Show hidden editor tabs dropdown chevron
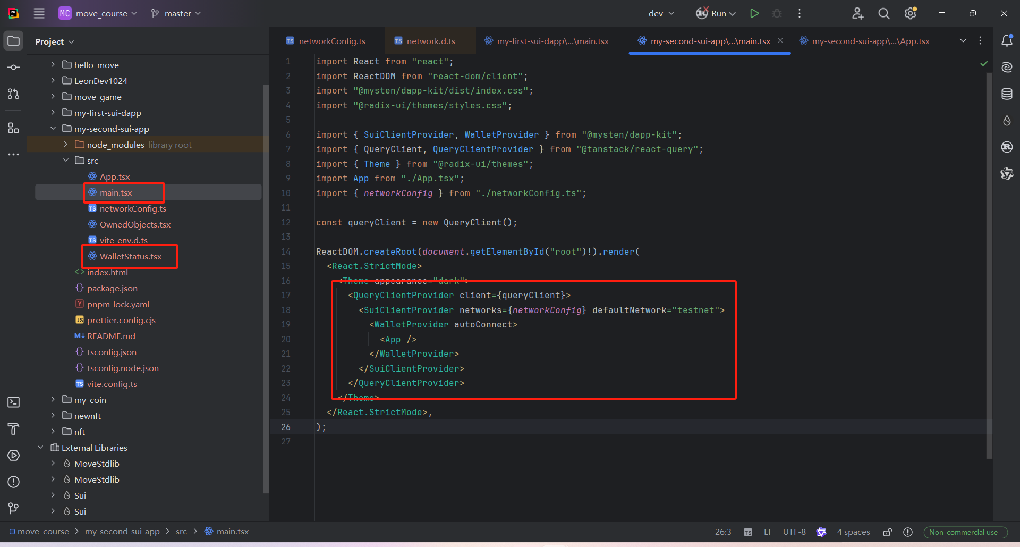The height and width of the screenshot is (547, 1020). pyautogui.click(x=963, y=40)
